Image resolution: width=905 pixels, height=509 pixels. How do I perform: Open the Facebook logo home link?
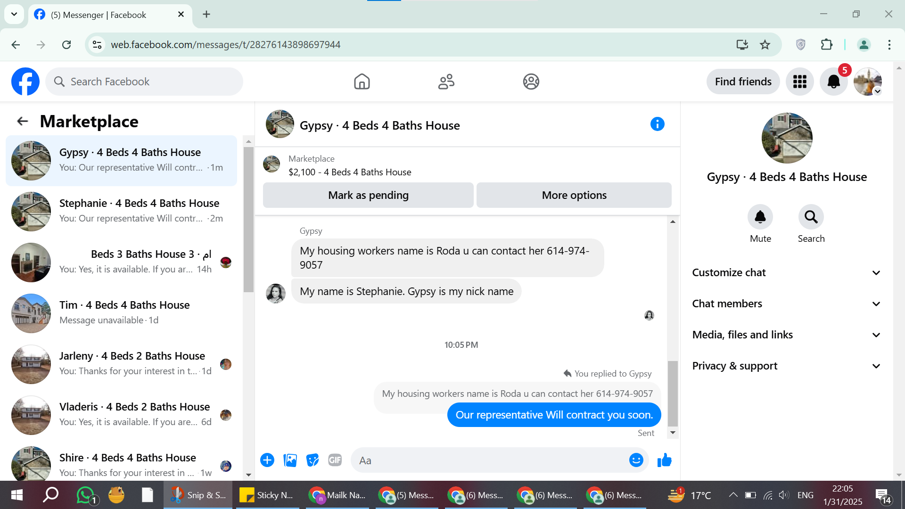(x=25, y=82)
